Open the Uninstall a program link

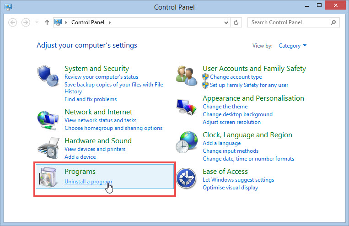(88, 182)
